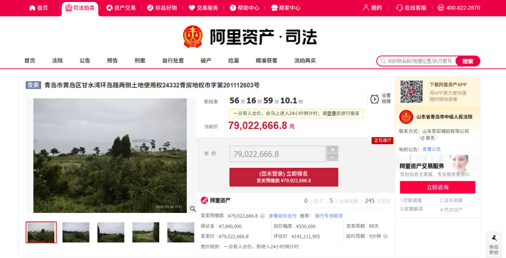The height and width of the screenshot is (258, 506).
Task: Click the QR code for 阿里资产APP
Action: tap(411, 91)
